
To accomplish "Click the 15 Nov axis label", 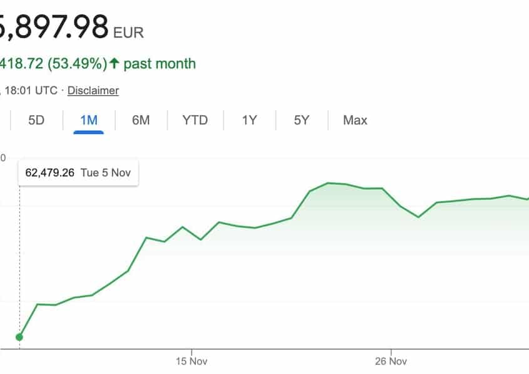I will click(191, 361).
